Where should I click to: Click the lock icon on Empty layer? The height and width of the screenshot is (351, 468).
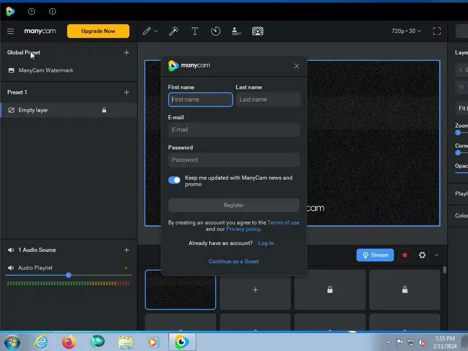[x=104, y=110]
